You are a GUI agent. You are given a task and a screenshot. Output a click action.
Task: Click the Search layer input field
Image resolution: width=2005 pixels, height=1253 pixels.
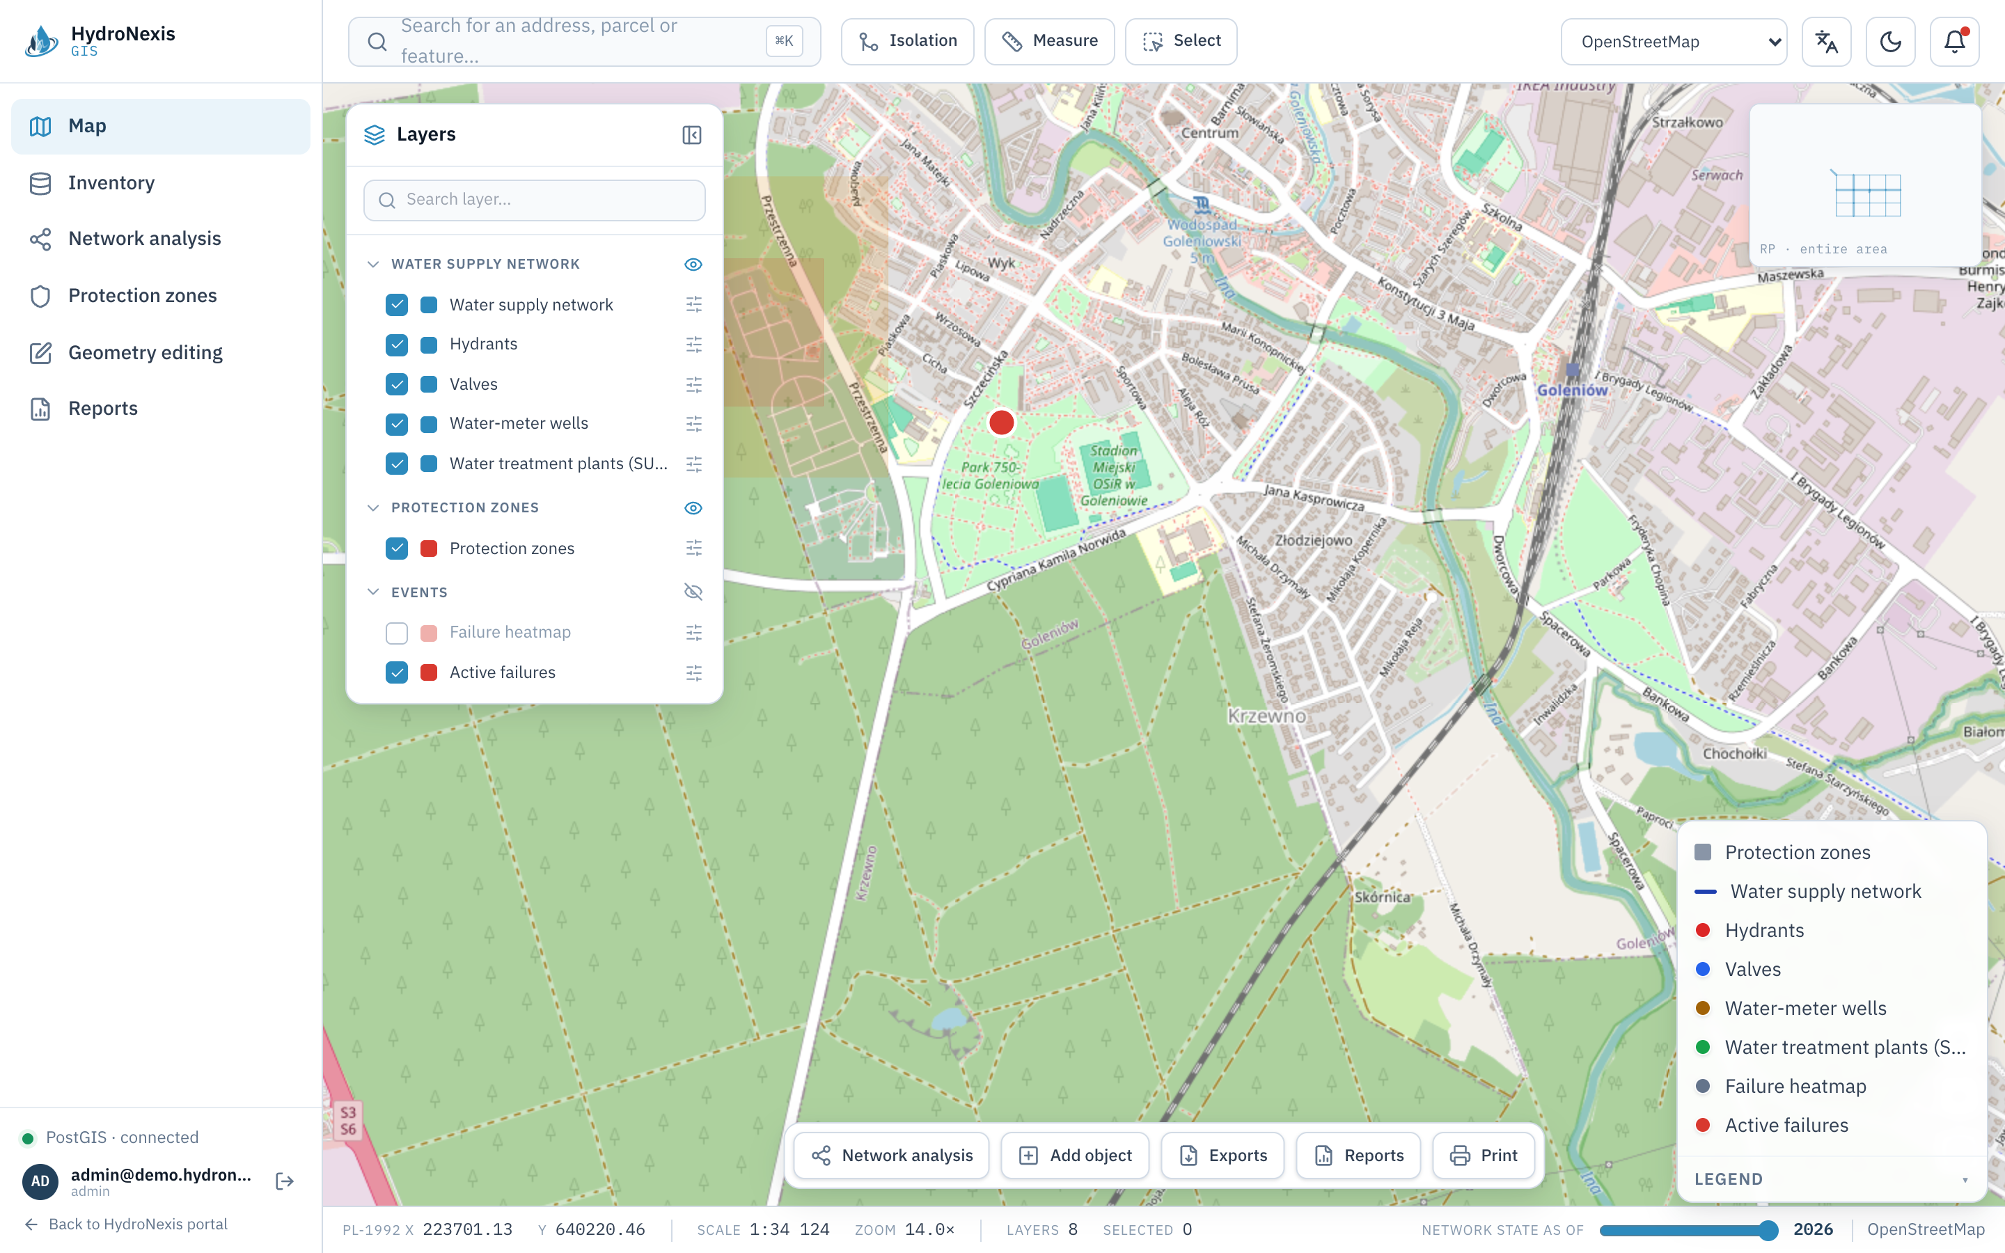click(x=535, y=200)
